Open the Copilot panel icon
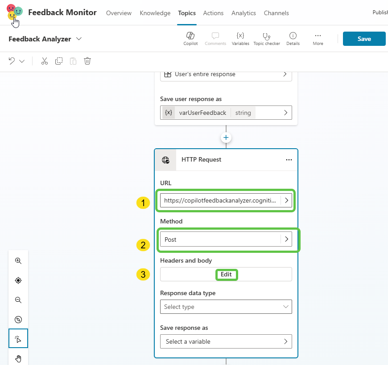 click(190, 38)
